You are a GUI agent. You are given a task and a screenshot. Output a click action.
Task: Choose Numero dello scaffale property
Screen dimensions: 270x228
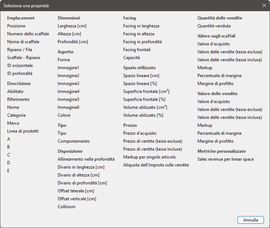28,34
